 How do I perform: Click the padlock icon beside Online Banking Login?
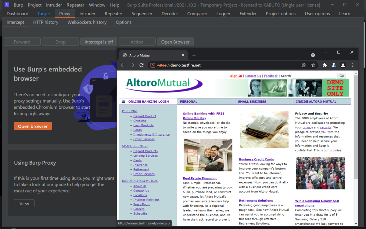[x=124, y=102]
